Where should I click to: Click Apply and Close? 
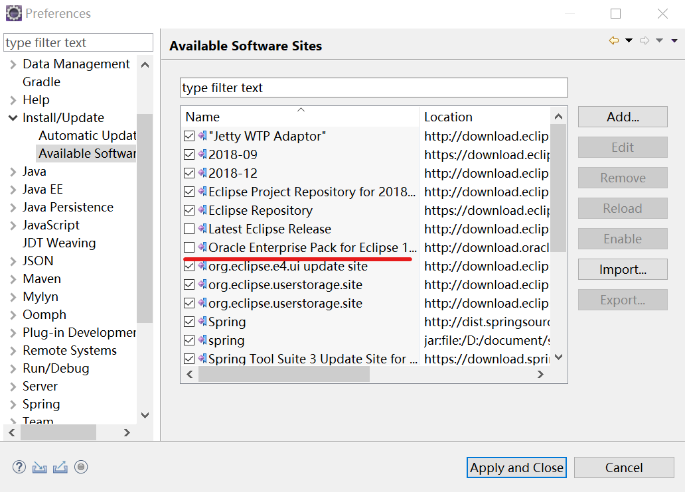[x=516, y=467]
